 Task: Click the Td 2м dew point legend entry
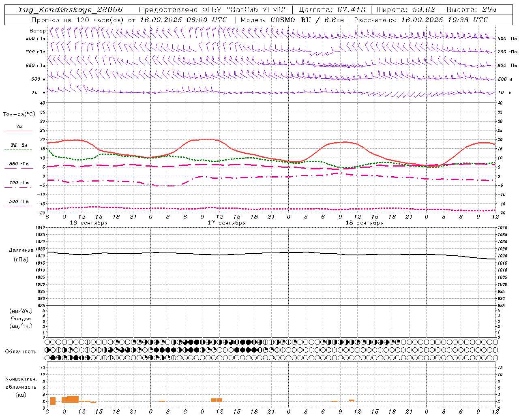(19, 145)
